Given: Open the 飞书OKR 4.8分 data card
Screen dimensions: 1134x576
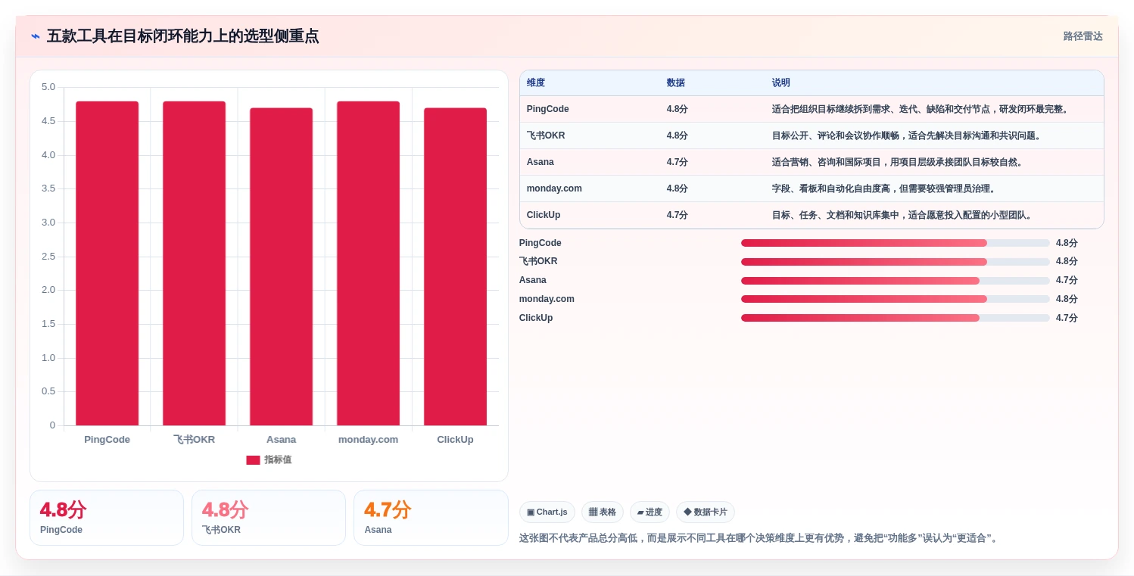Looking at the screenshot, I should pyautogui.click(x=269, y=518).
